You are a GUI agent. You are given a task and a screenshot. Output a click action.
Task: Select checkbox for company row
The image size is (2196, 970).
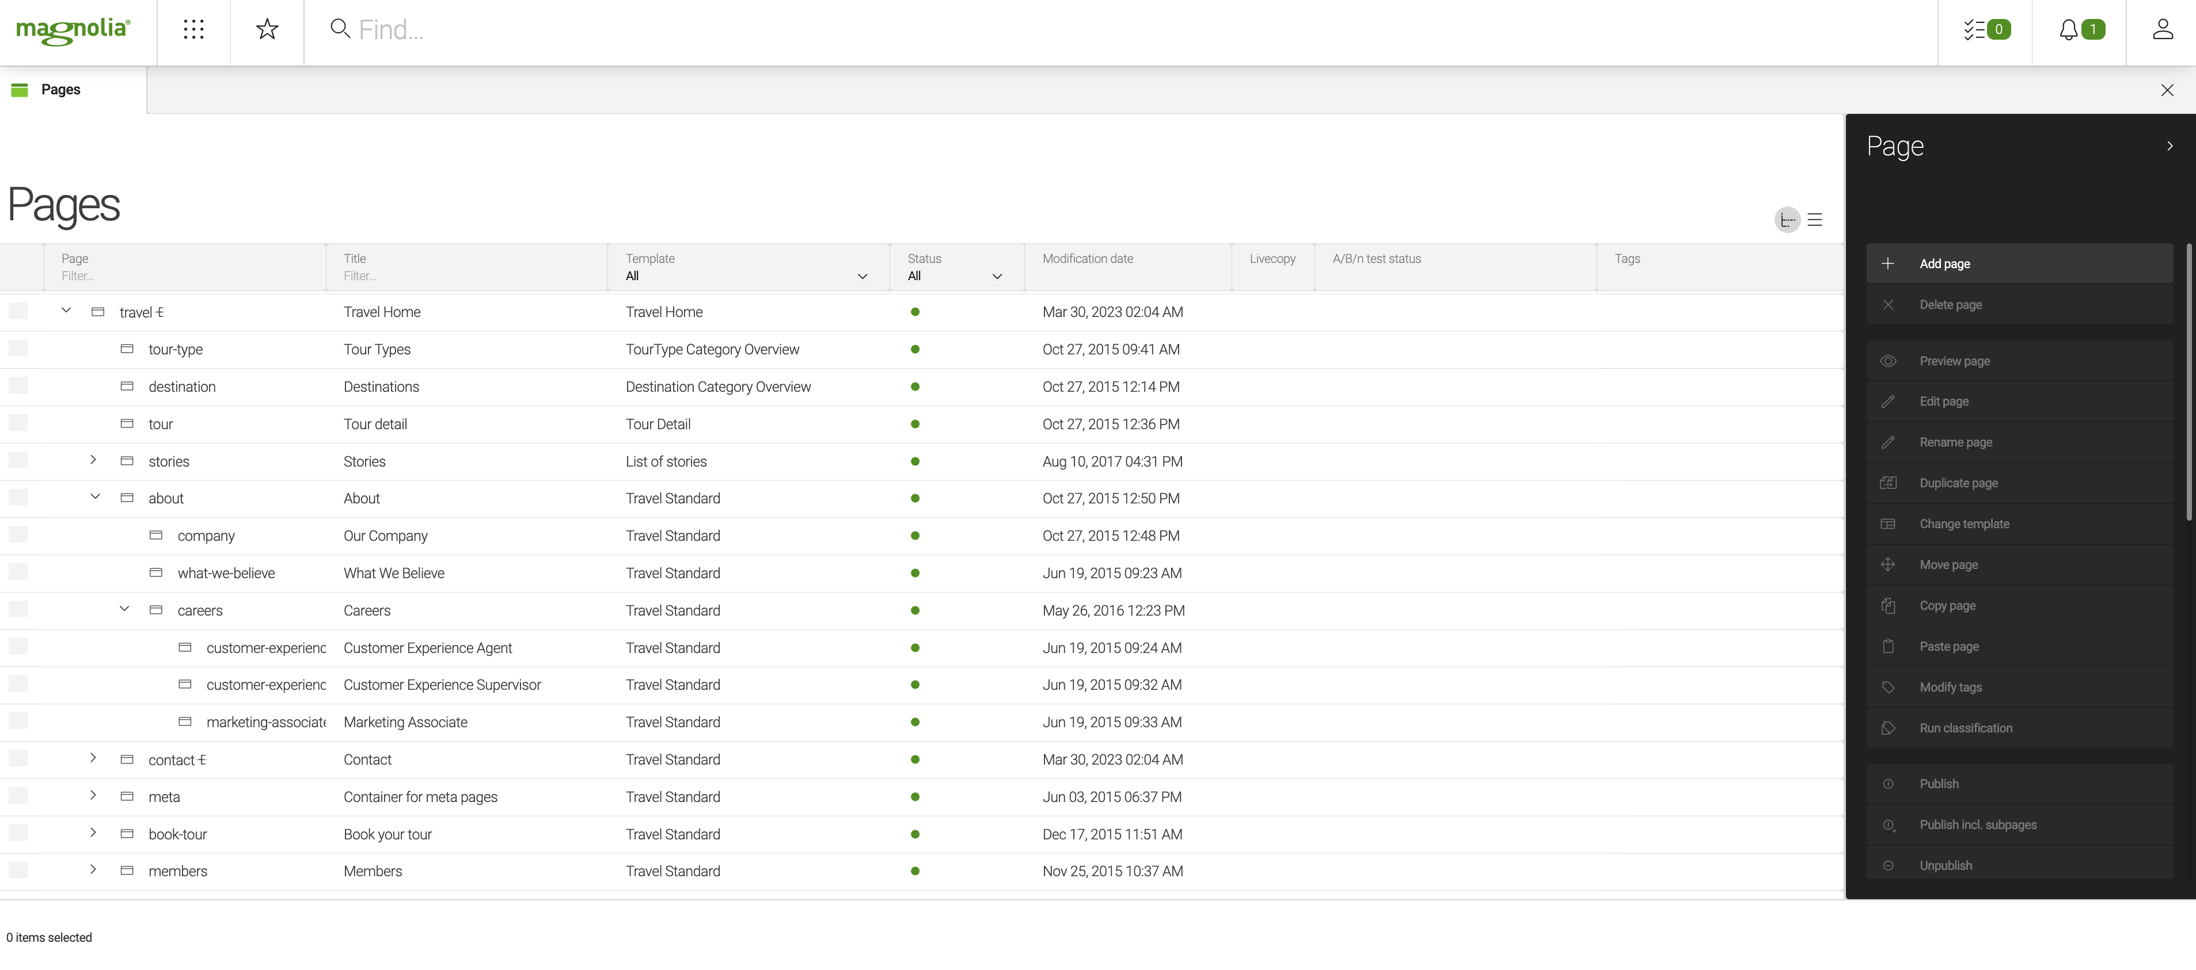pos(18,535)
